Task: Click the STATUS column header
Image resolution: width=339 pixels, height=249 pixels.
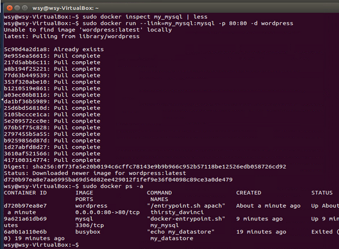Action: (x=322, y=193)
